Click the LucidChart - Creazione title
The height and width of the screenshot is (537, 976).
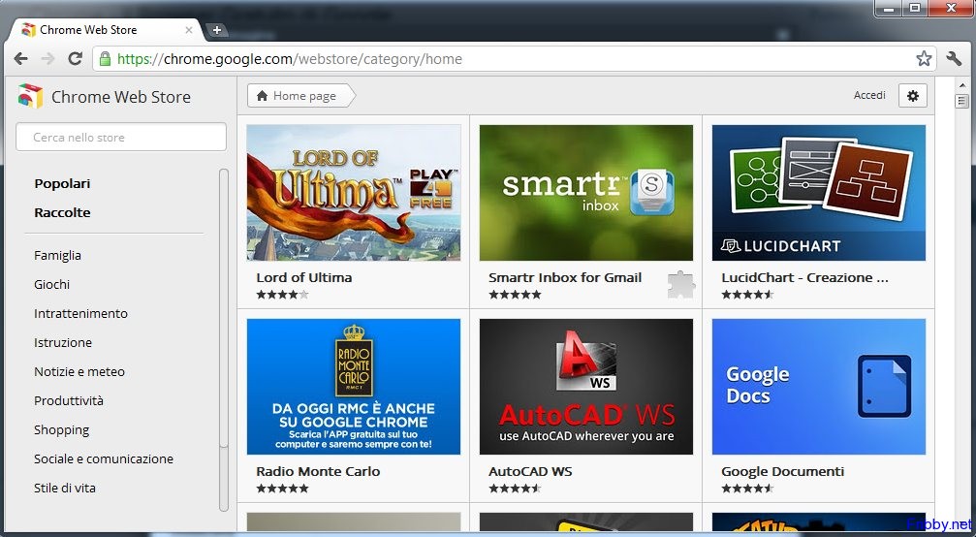pyautogui.click(x=804, y=278)
